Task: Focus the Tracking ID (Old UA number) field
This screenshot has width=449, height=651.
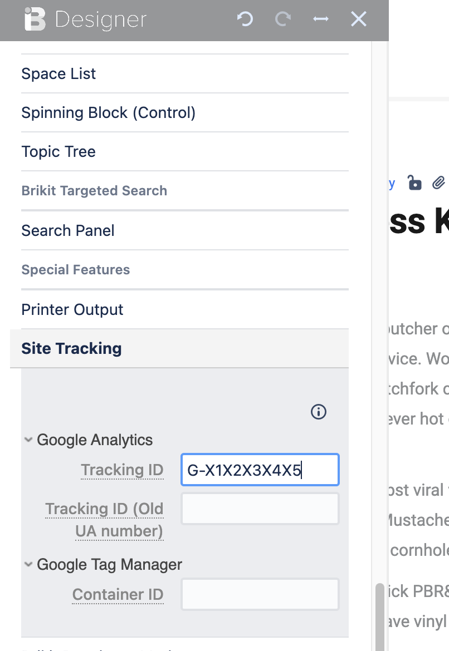Action: click(x=260, y=509)
